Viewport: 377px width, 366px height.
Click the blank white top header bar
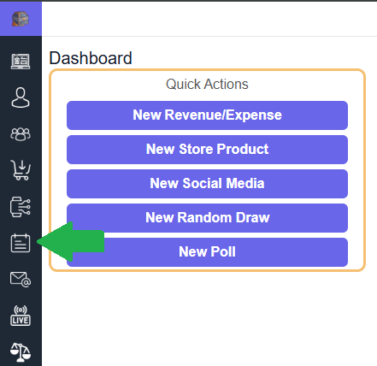[x=209, y=19]
